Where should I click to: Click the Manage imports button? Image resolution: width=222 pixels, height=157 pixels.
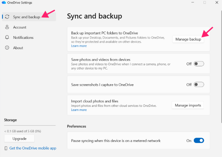click(188, 105)
